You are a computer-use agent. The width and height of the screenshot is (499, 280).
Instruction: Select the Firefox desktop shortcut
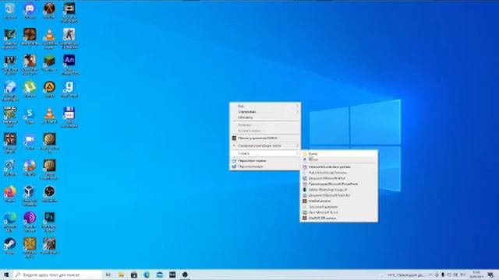point(10,194)
